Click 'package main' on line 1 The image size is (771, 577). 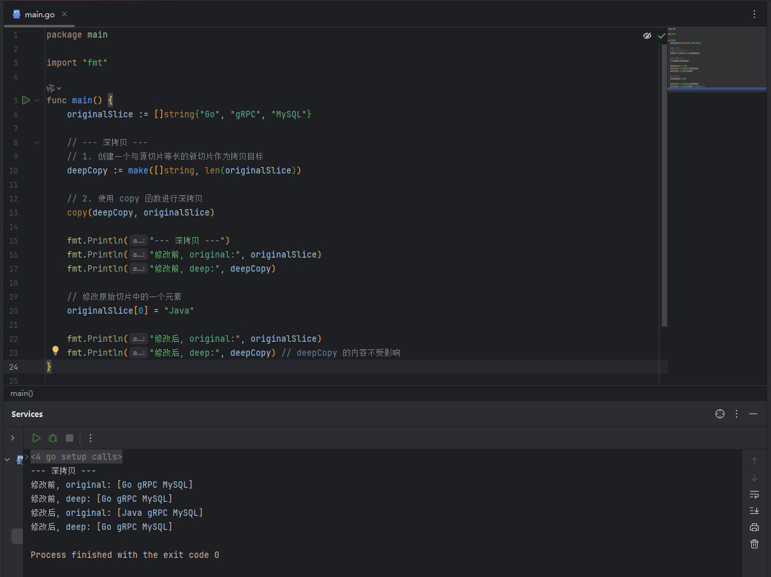77,34
